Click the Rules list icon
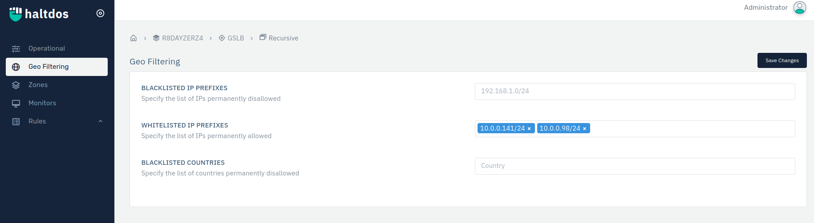Screen dimensions: 814x223 pyautogui.click(x=16, y=121)
